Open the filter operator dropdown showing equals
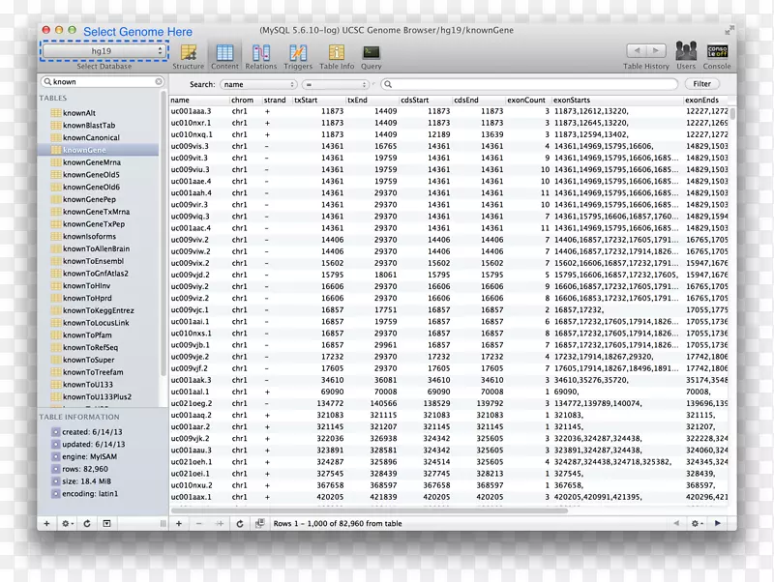Viewport: 774px width, 582px height. [337, 85]
